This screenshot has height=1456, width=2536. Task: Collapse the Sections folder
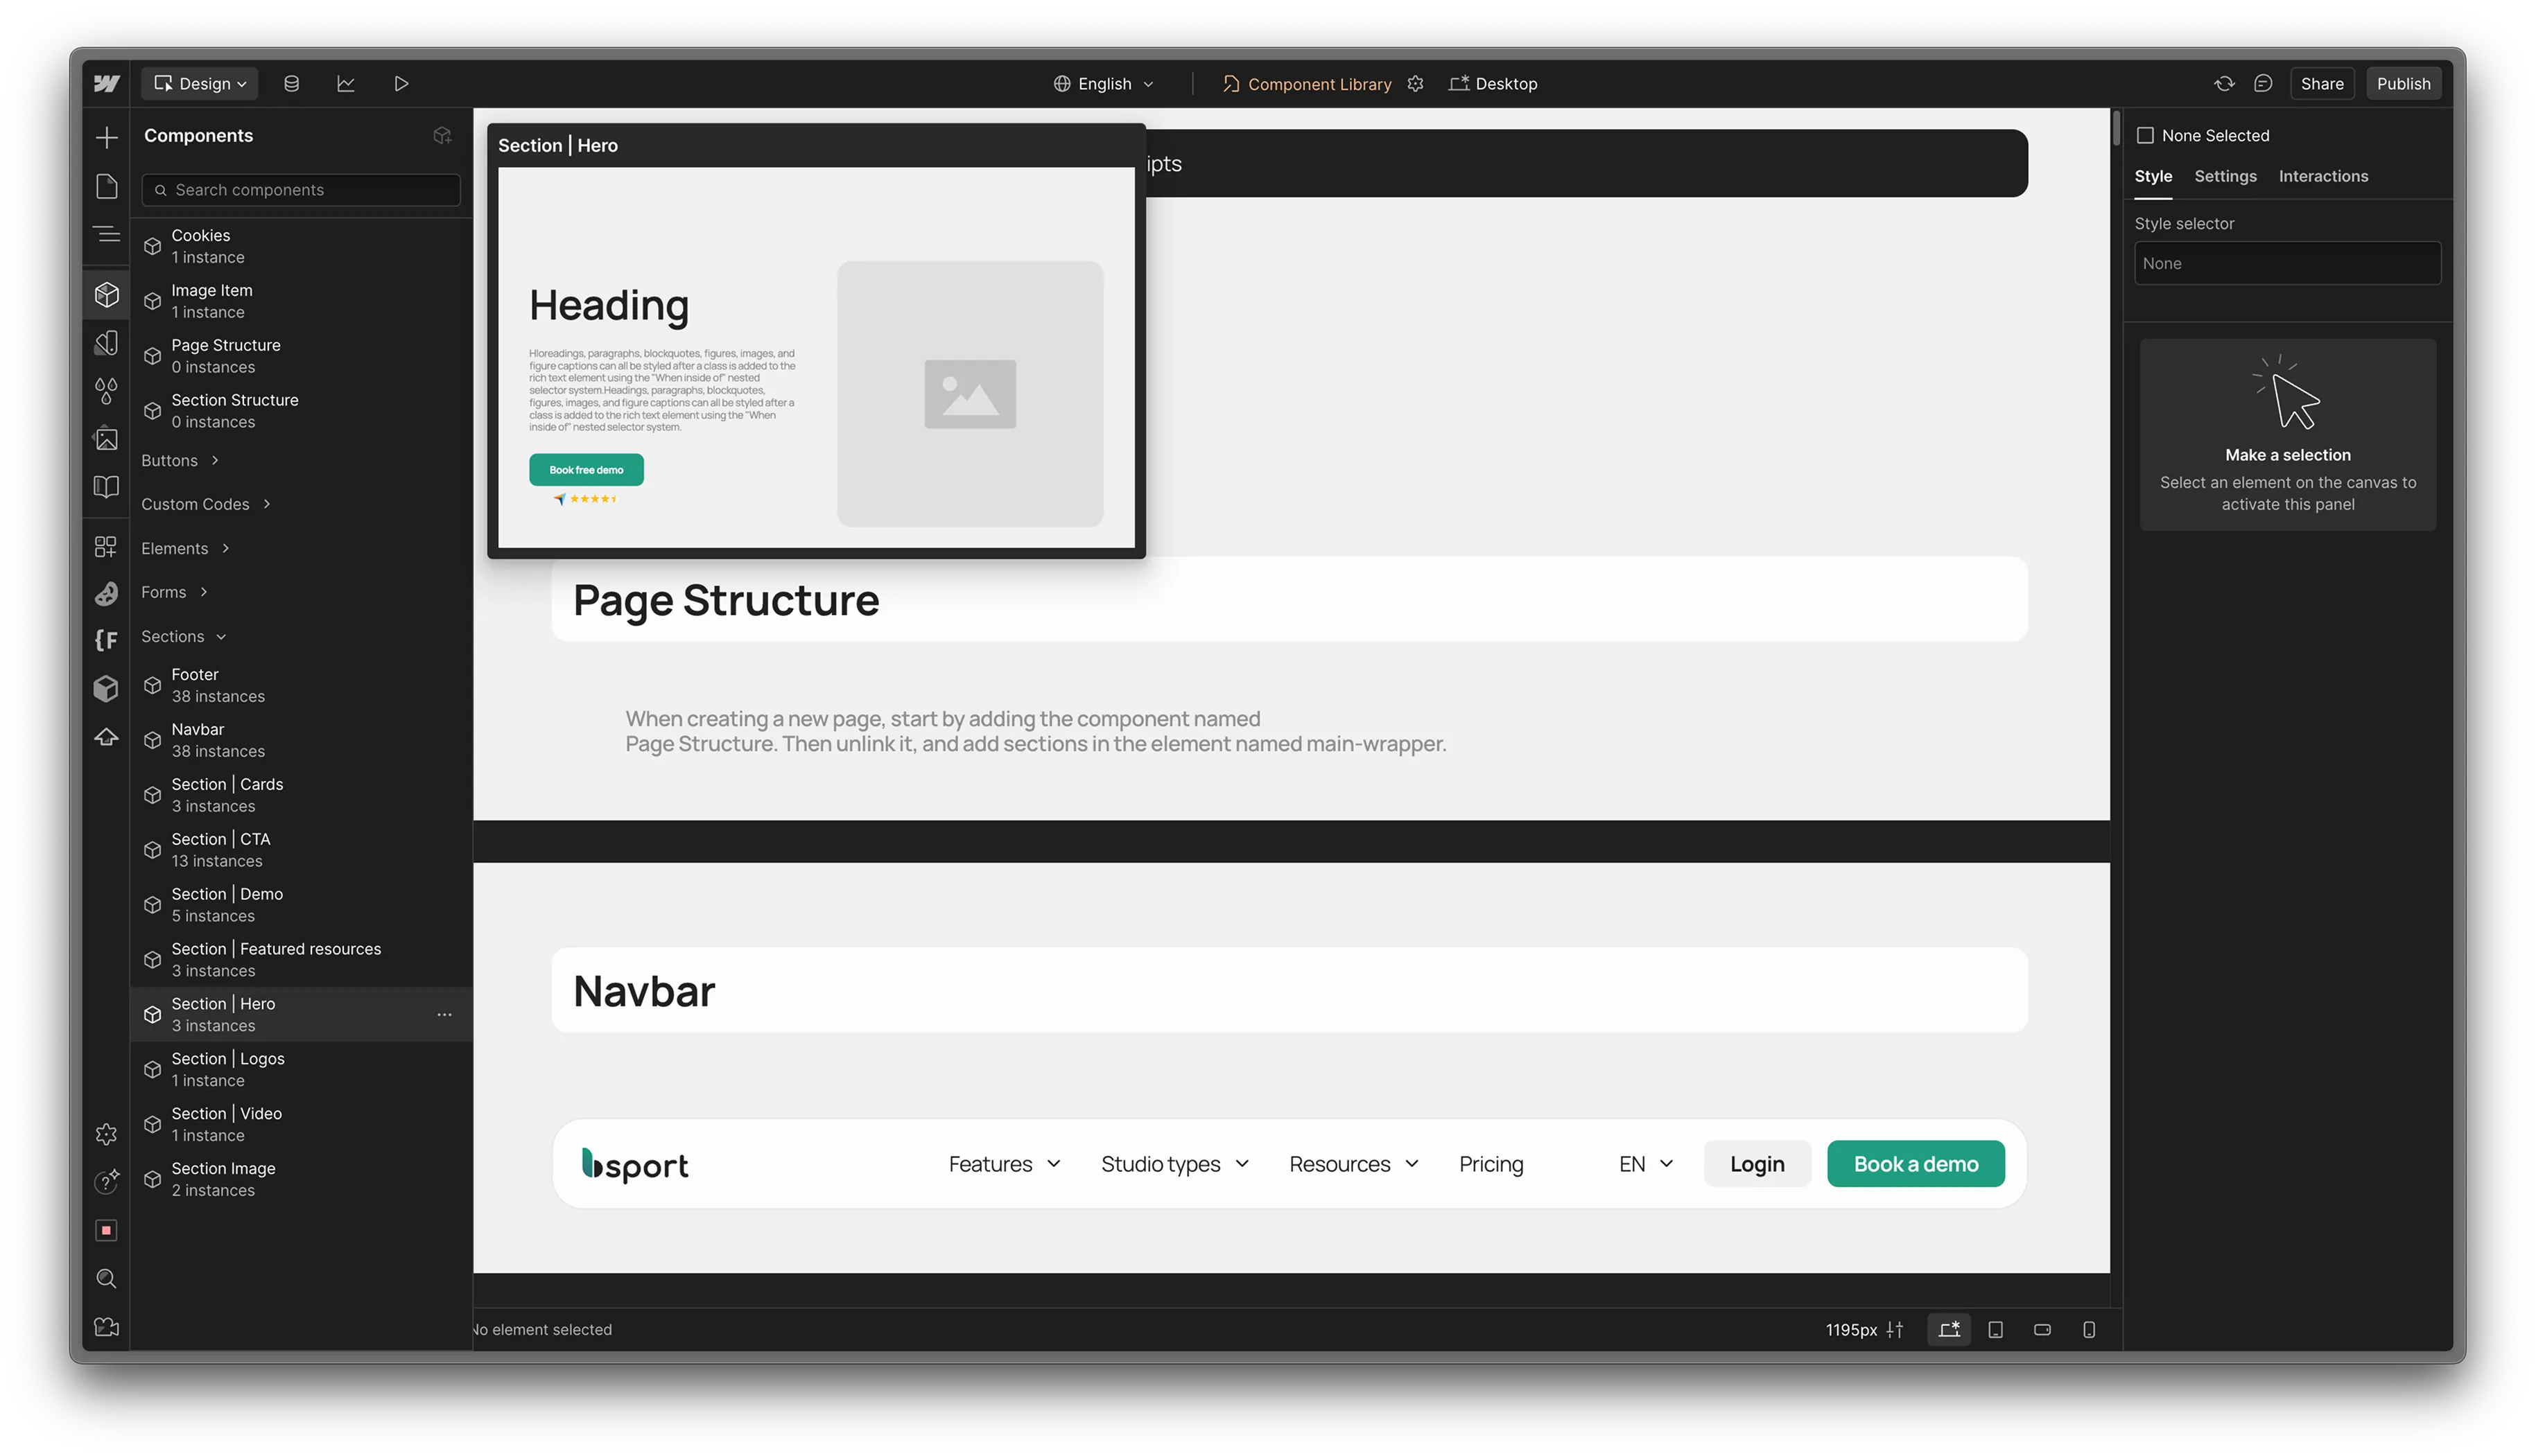point(184,636)
